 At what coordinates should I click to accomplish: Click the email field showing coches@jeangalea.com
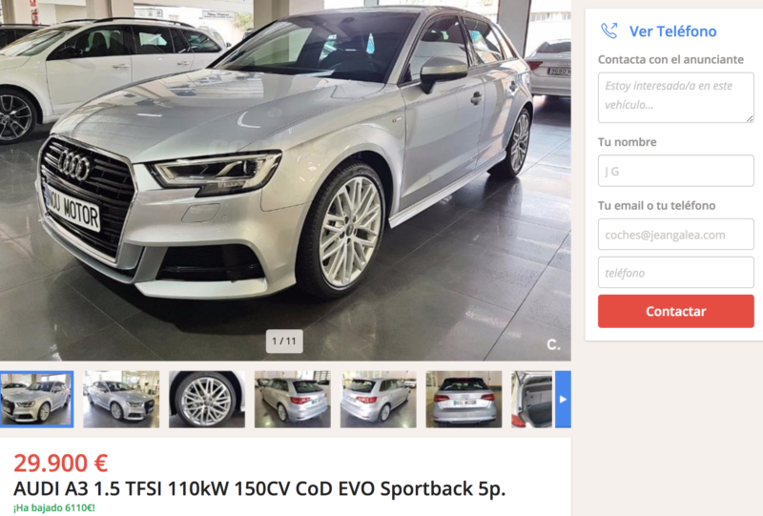(x=676, y=235)
